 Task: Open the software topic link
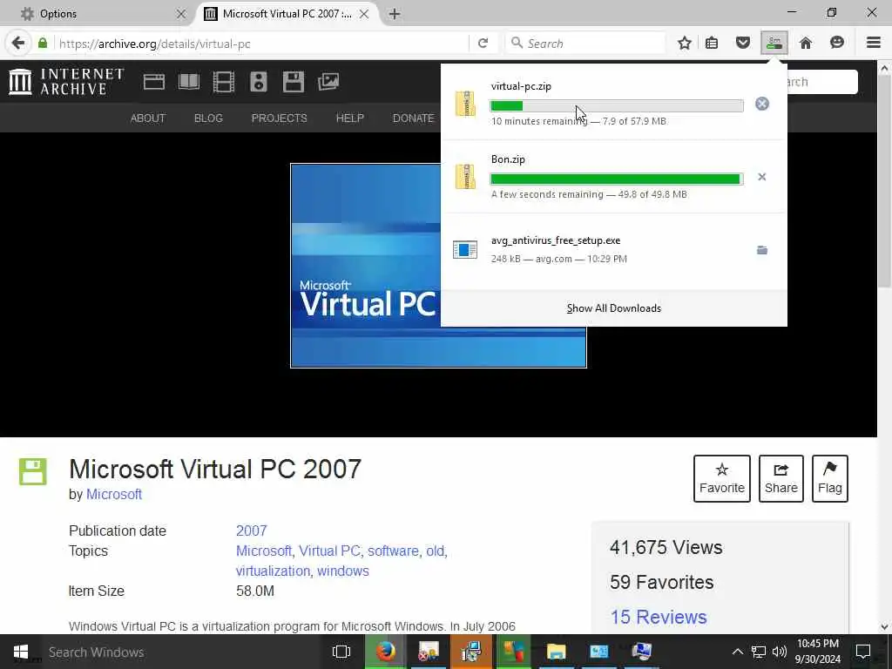pos(394,551)
